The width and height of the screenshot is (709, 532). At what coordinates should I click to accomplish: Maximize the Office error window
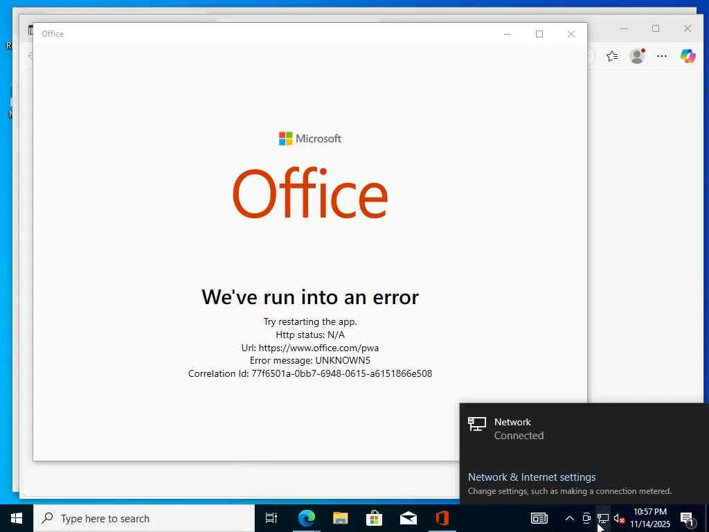coord(539,34)
